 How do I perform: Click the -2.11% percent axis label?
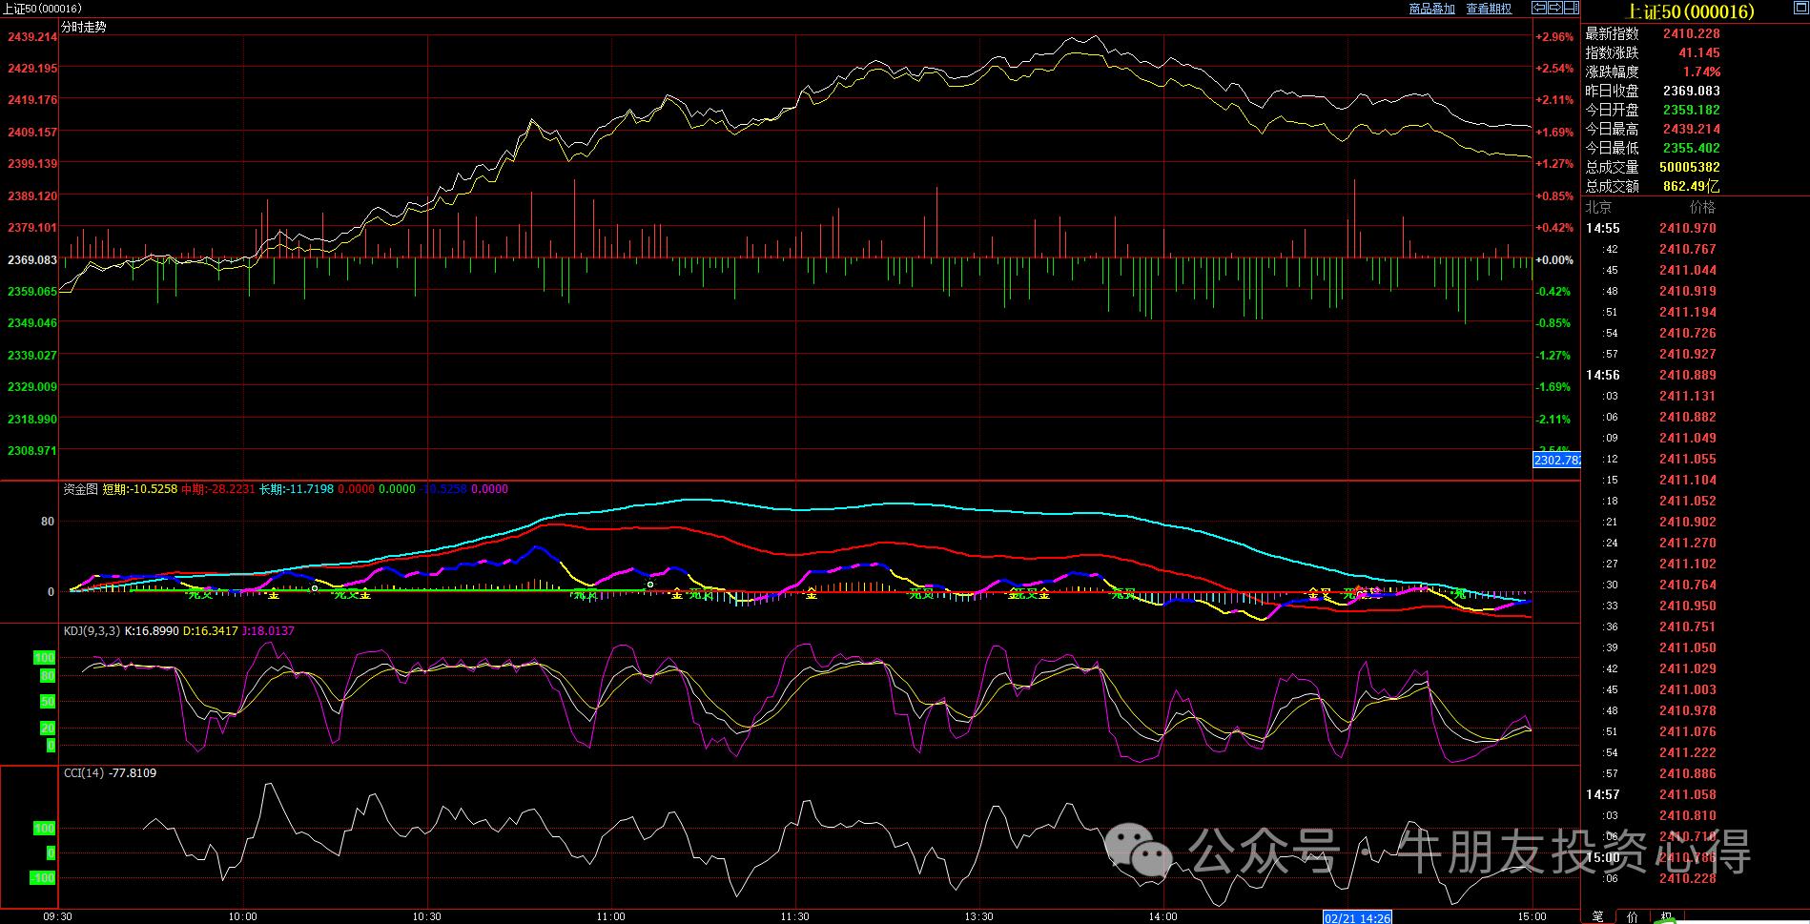pyautogui.click(x=1554, y=419)
